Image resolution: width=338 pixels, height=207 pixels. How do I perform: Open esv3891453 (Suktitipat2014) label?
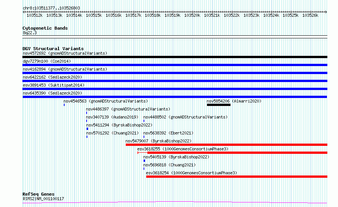click(x=54, y=85)
